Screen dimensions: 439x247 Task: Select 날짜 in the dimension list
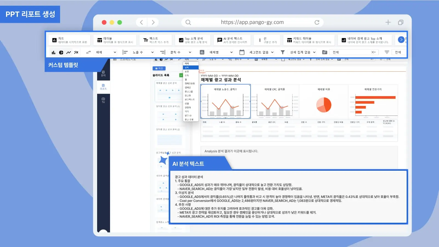(x=187, y=68)
